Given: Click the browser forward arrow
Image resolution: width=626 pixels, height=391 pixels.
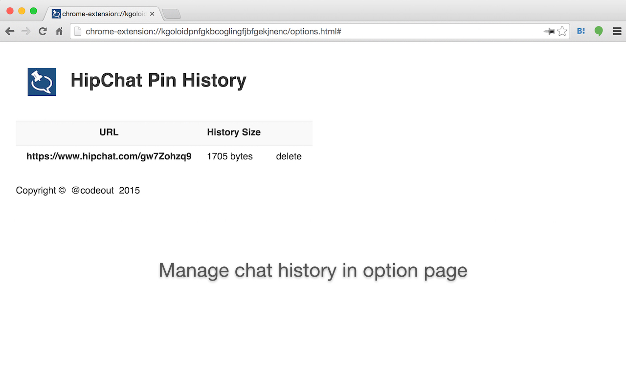Looking at the screenshot, I should pyautogui.click(x=26, y=31).
